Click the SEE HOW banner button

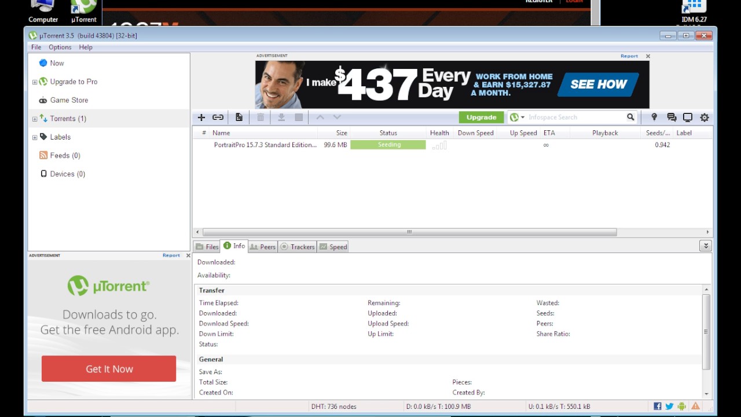599,85
